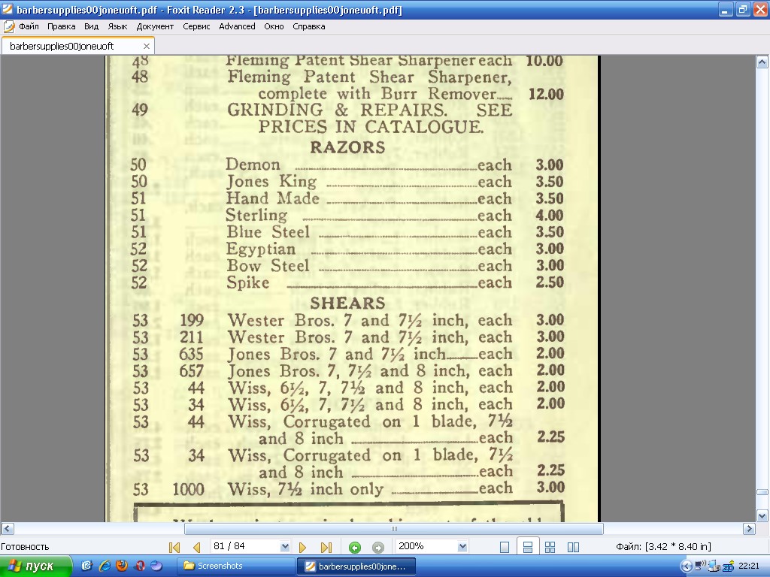Click the vertical scrollbar down arrow
This screenshot has width=770, height=577.
762,515
